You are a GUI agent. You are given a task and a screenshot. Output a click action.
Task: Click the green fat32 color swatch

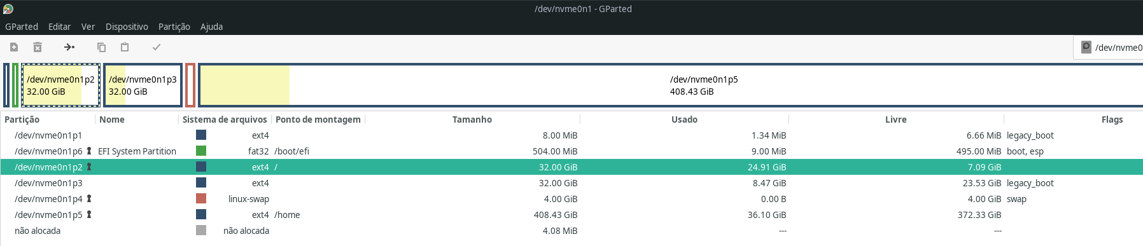coord(201,151)
